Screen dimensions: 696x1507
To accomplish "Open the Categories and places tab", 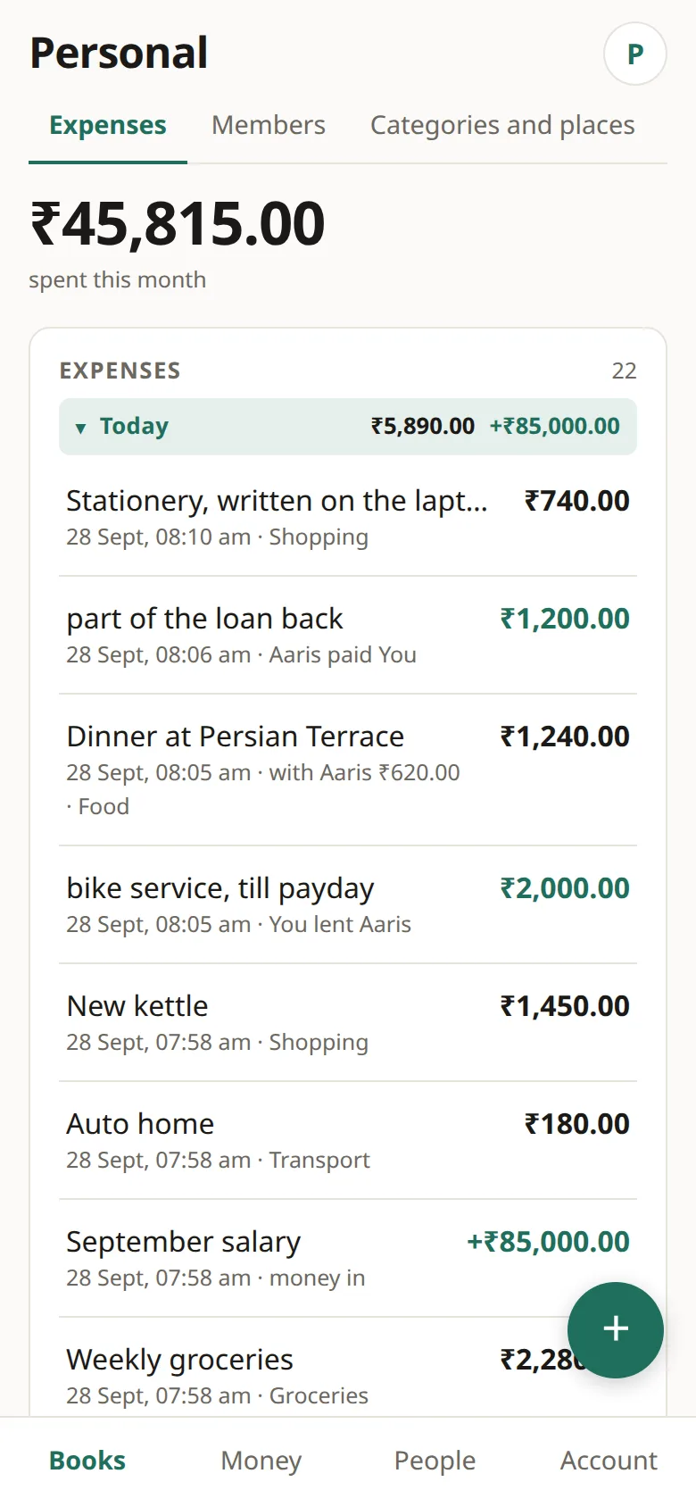I will pyautogui.click(x=502, y=125).
